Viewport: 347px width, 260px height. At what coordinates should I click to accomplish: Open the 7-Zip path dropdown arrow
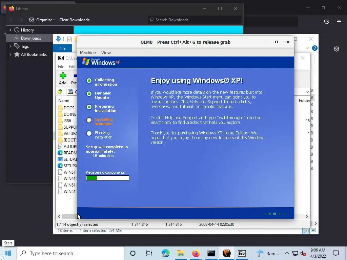[x=307, y=92]
